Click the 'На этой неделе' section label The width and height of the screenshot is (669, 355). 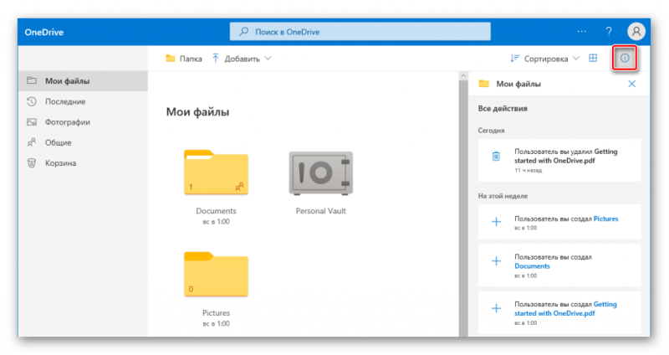[x=503, y=196]
